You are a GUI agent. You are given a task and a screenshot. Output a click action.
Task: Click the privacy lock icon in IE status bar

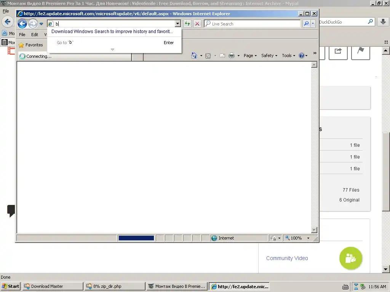pyautogui.click(x=273, y=238)
